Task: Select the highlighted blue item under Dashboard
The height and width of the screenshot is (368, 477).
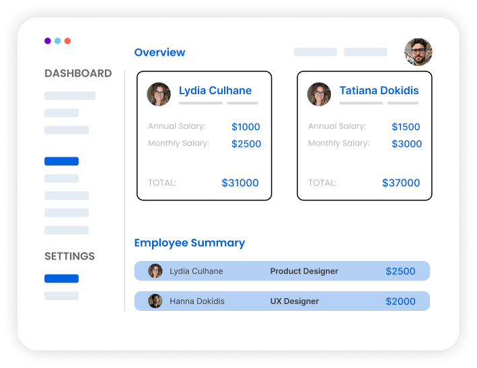Action: coord(61,161)
